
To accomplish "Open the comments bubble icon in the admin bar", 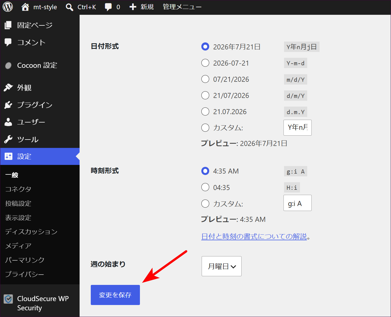I will (108, 7).
